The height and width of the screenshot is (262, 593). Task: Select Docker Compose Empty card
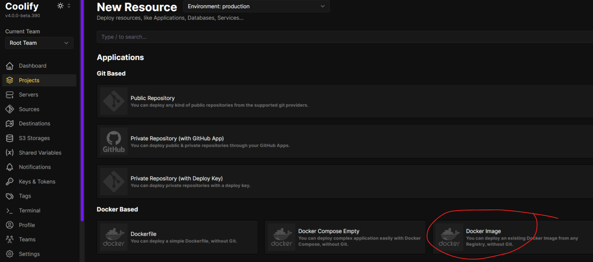tap(345, 237)
